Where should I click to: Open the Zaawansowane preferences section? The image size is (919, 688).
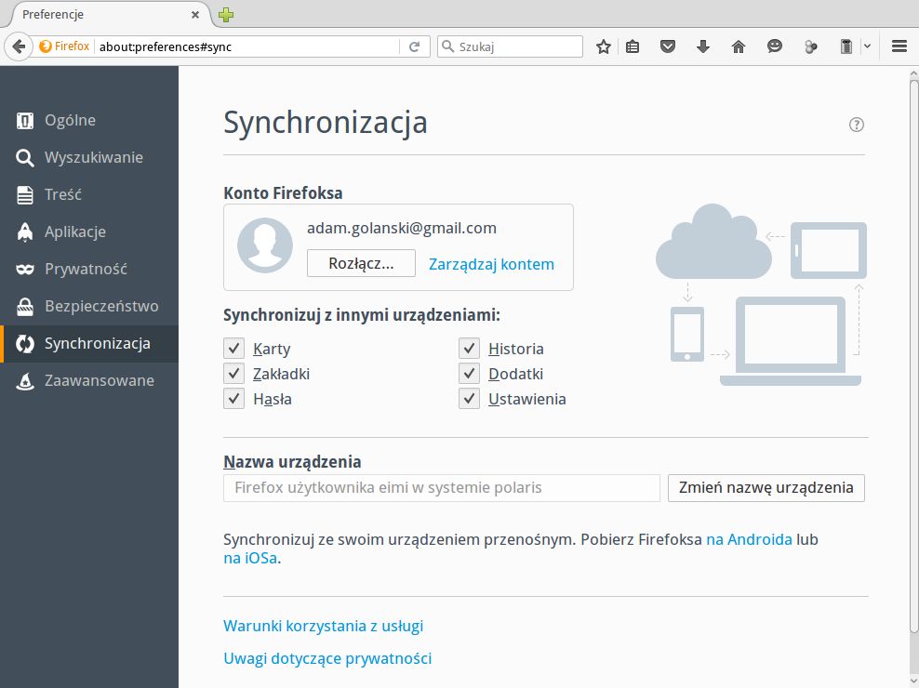coord(89,380)
